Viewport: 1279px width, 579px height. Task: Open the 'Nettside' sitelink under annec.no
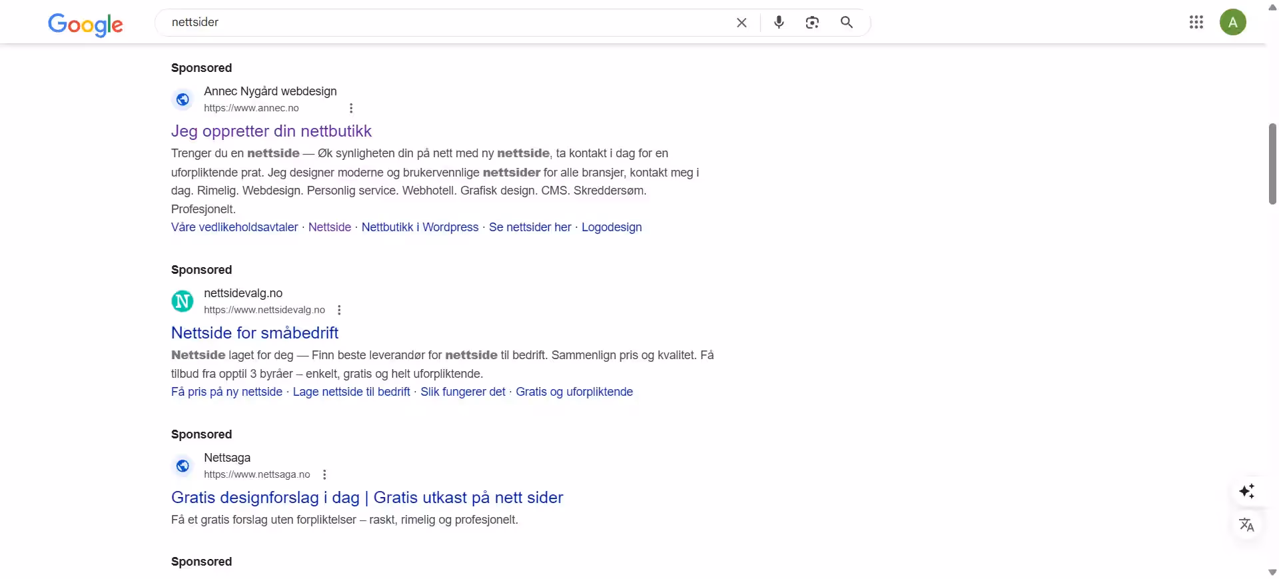point(330,227)
